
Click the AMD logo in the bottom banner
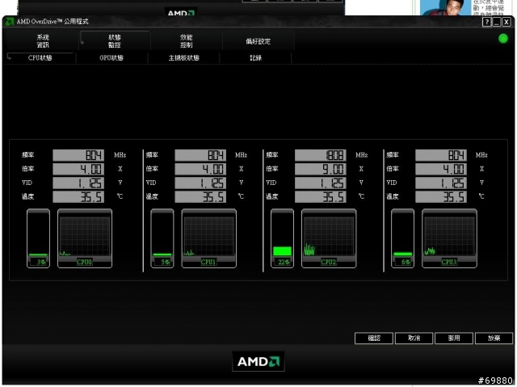(x=258, y=362)
